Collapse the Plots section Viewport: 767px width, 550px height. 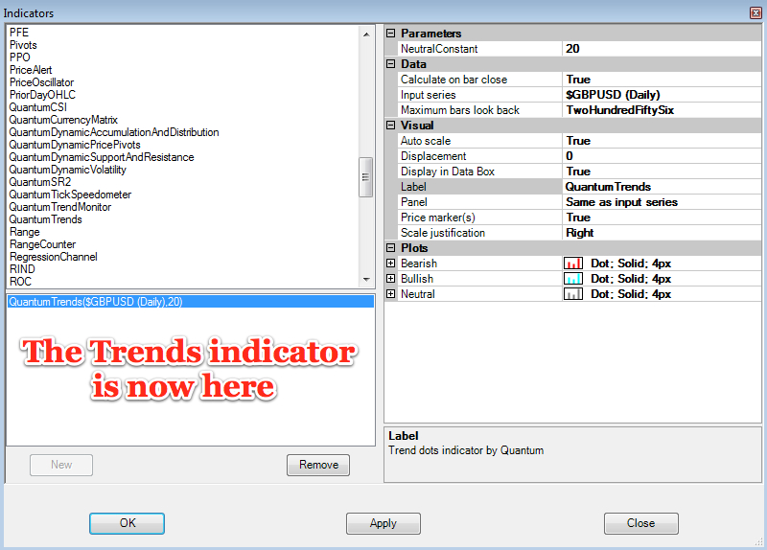click(x=390, y=248)
